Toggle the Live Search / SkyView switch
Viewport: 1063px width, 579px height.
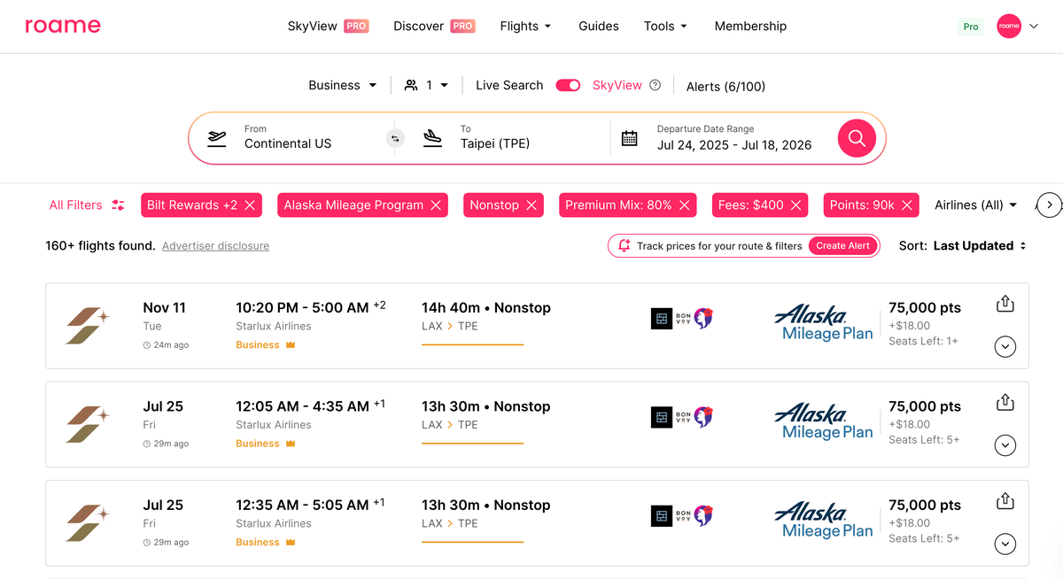click(x=568, y=85)
